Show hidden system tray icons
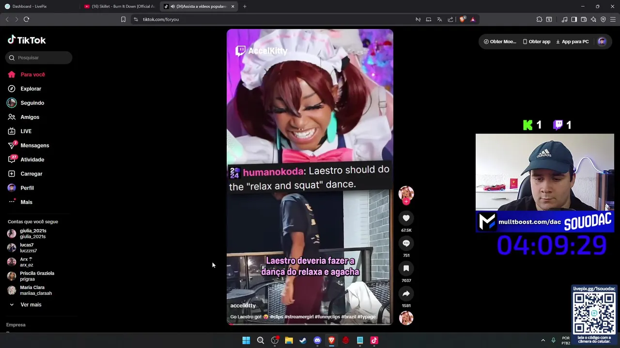The image size is (620, 348). coord(543,340)
